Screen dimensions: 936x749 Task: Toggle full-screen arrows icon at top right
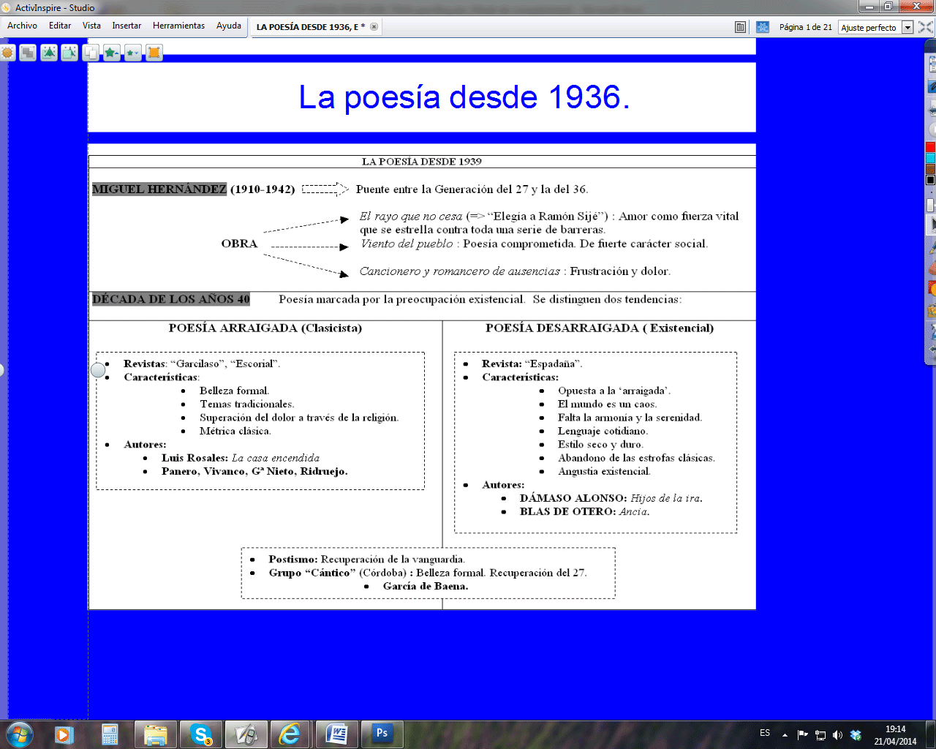[926, 27]
